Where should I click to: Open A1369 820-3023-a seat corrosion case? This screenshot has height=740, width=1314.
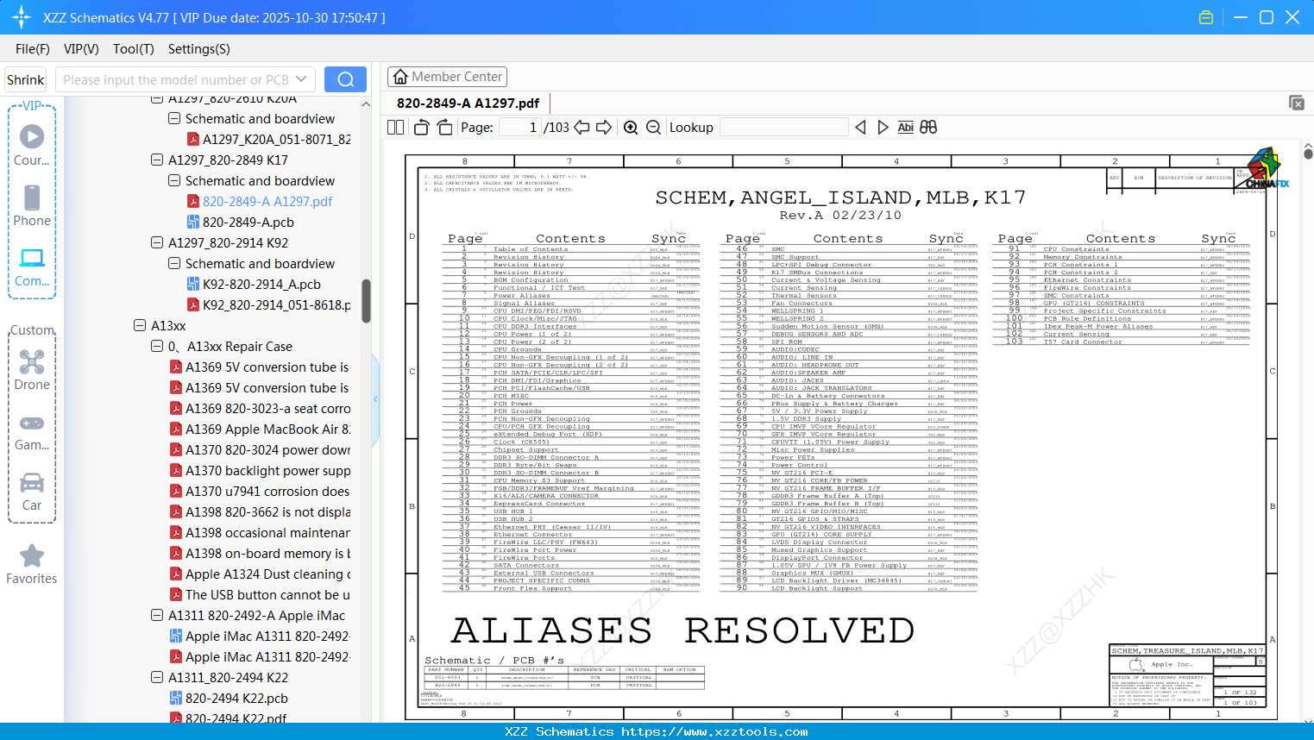(x=267, y=408)
